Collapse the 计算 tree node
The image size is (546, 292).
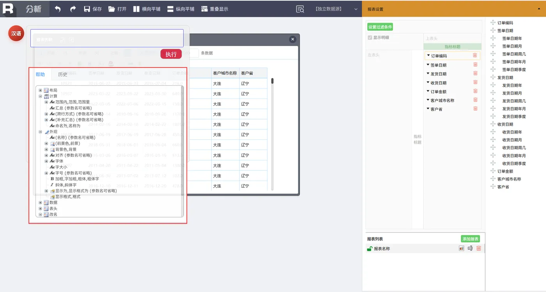point(40,96)
